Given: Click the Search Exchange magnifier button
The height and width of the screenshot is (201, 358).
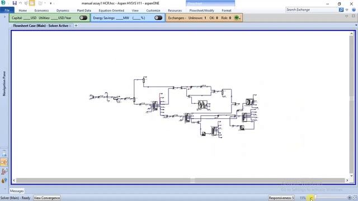Looking at the screenshot, I should point(341,10).
